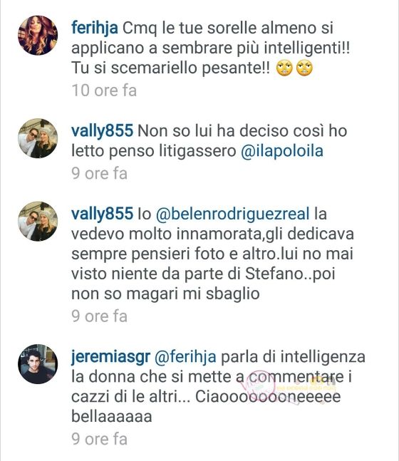399x461 pixels.
Task: Tap the first grimacing emoji in ferihja's comment
Action: click(x=284, y=68)
